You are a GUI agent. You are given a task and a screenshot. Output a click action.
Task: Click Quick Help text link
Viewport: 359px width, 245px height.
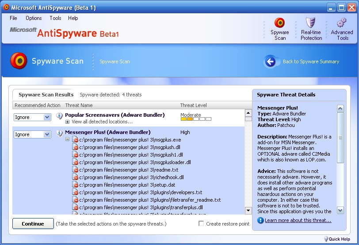click(339, 239)
